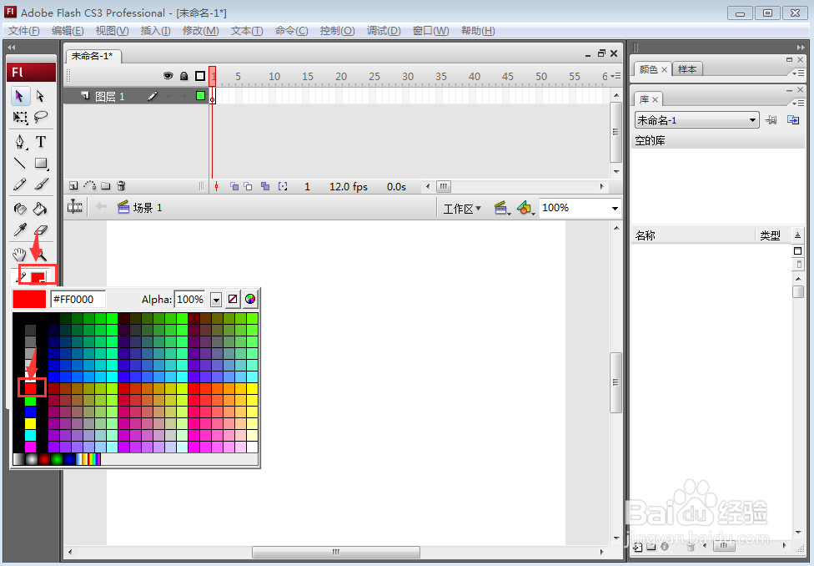Toggle library sort order button
This screenshot has height=566, width=814.
(x=798, y=235)
